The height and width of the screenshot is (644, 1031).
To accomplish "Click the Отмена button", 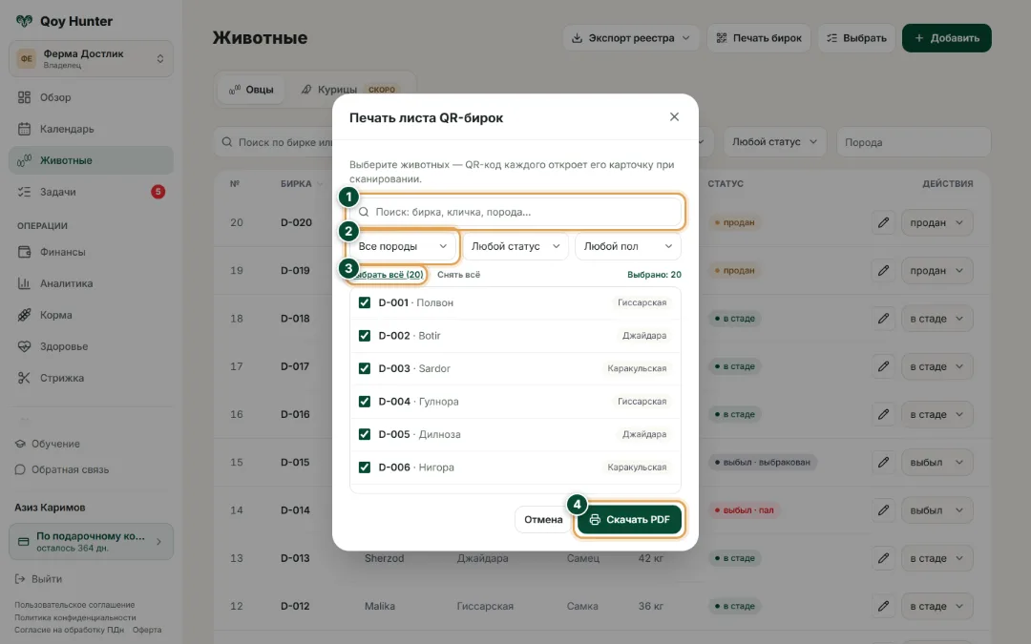I will pyautogui.click(x=543, y=520).
